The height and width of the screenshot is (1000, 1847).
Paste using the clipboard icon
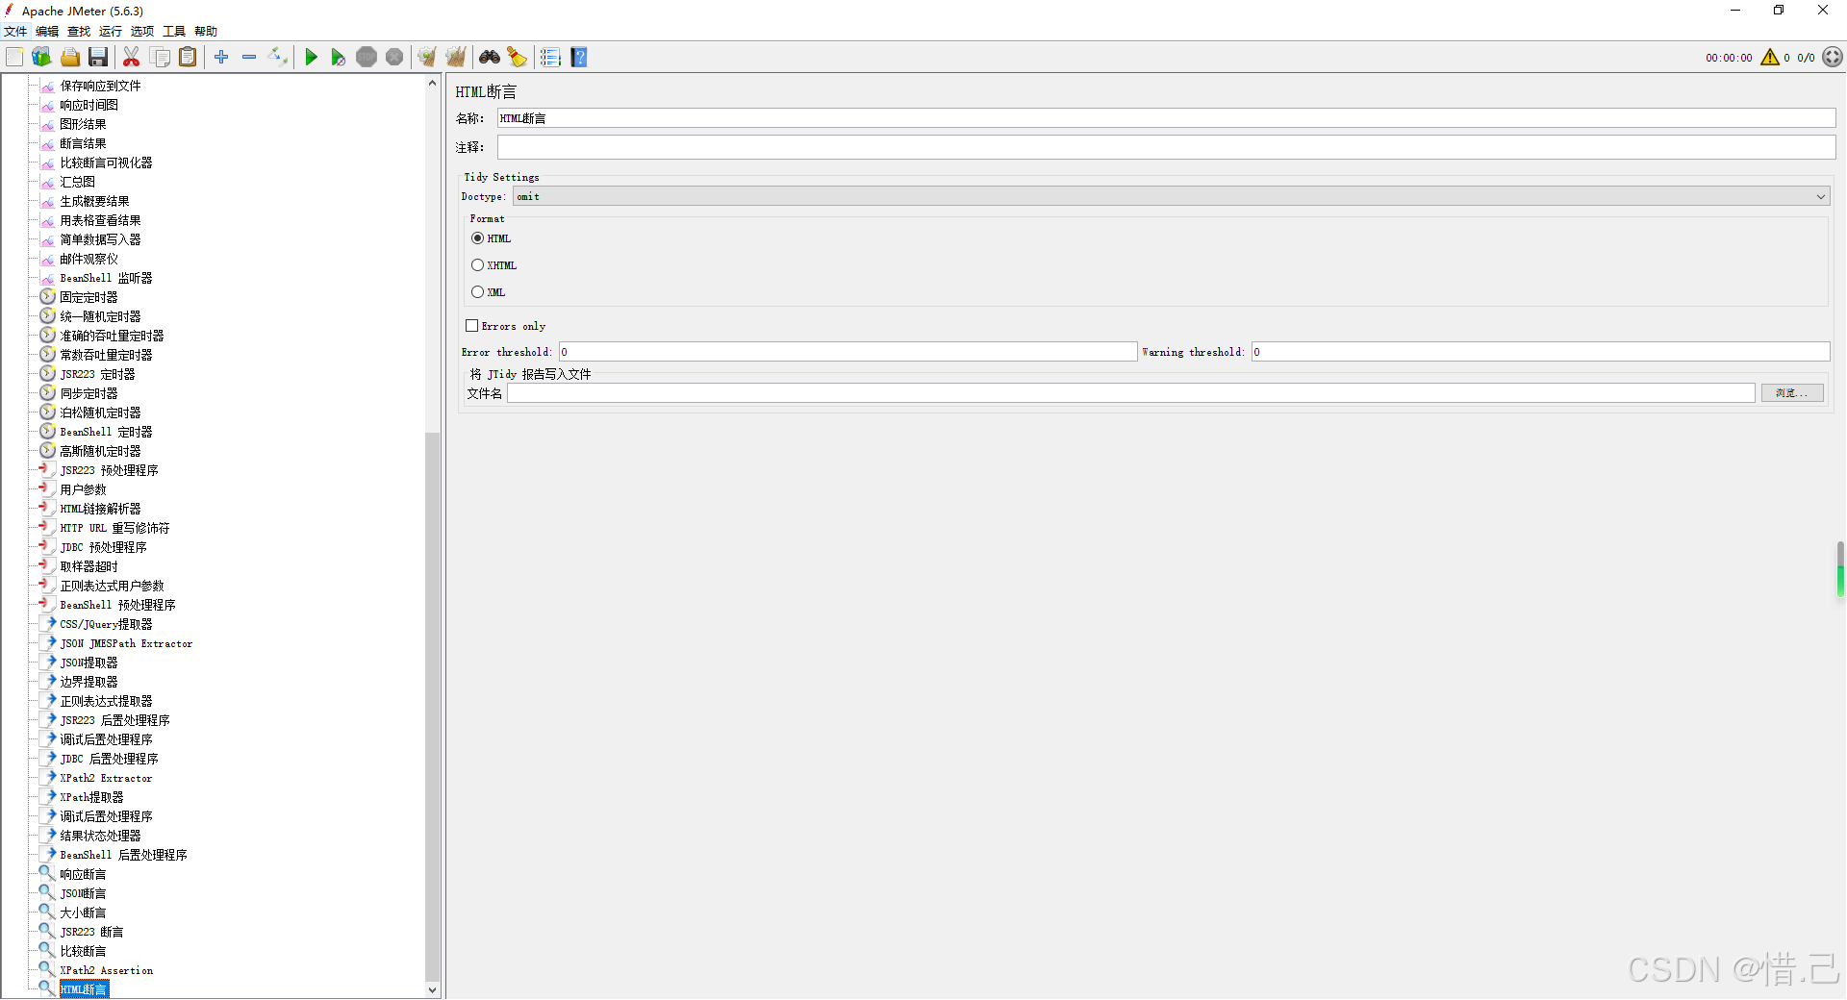point(189,58)
